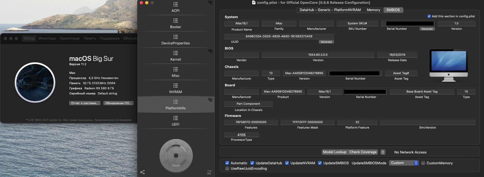Click the BIOS Version field 1554.80.3.0.0
This screenshot has height=177, width=484.
click(318, 55)
